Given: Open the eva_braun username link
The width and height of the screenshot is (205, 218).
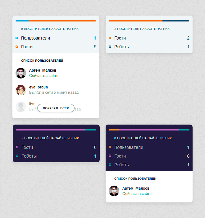Looking at the screenshot, I should coord(38,87).
